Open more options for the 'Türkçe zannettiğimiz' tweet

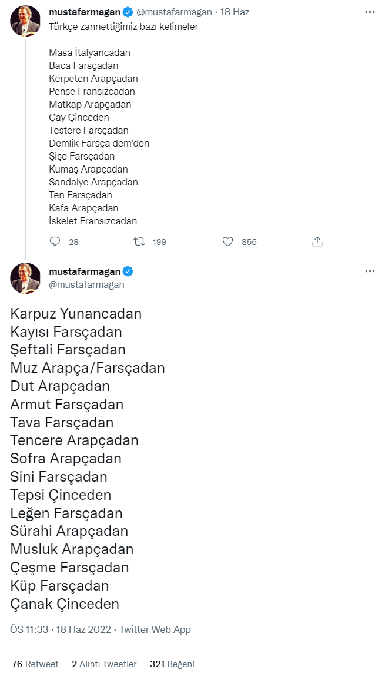click(x=369, y=12)
